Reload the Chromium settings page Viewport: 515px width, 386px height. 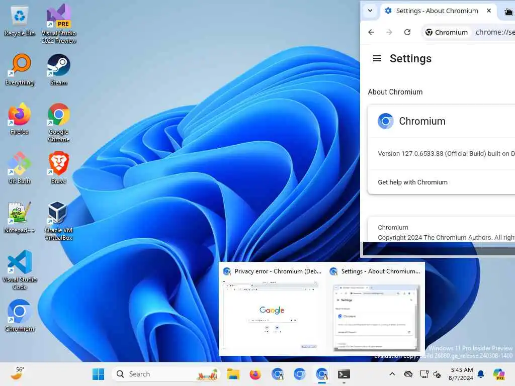tap(407, 32)
